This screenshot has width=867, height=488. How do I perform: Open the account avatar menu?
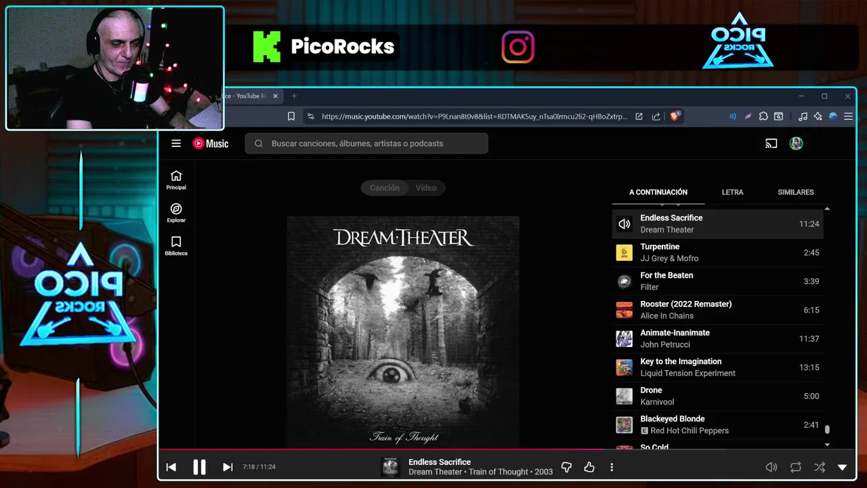797,143
